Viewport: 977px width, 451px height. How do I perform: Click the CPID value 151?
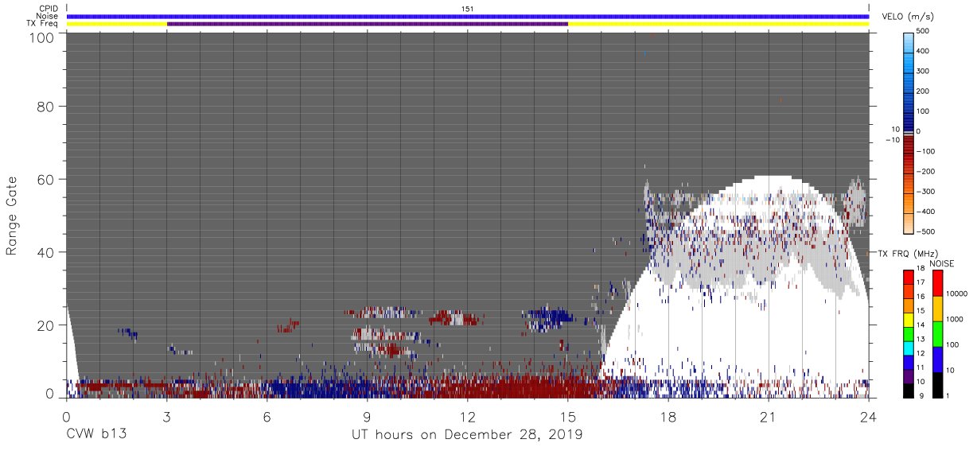point(467,8)
